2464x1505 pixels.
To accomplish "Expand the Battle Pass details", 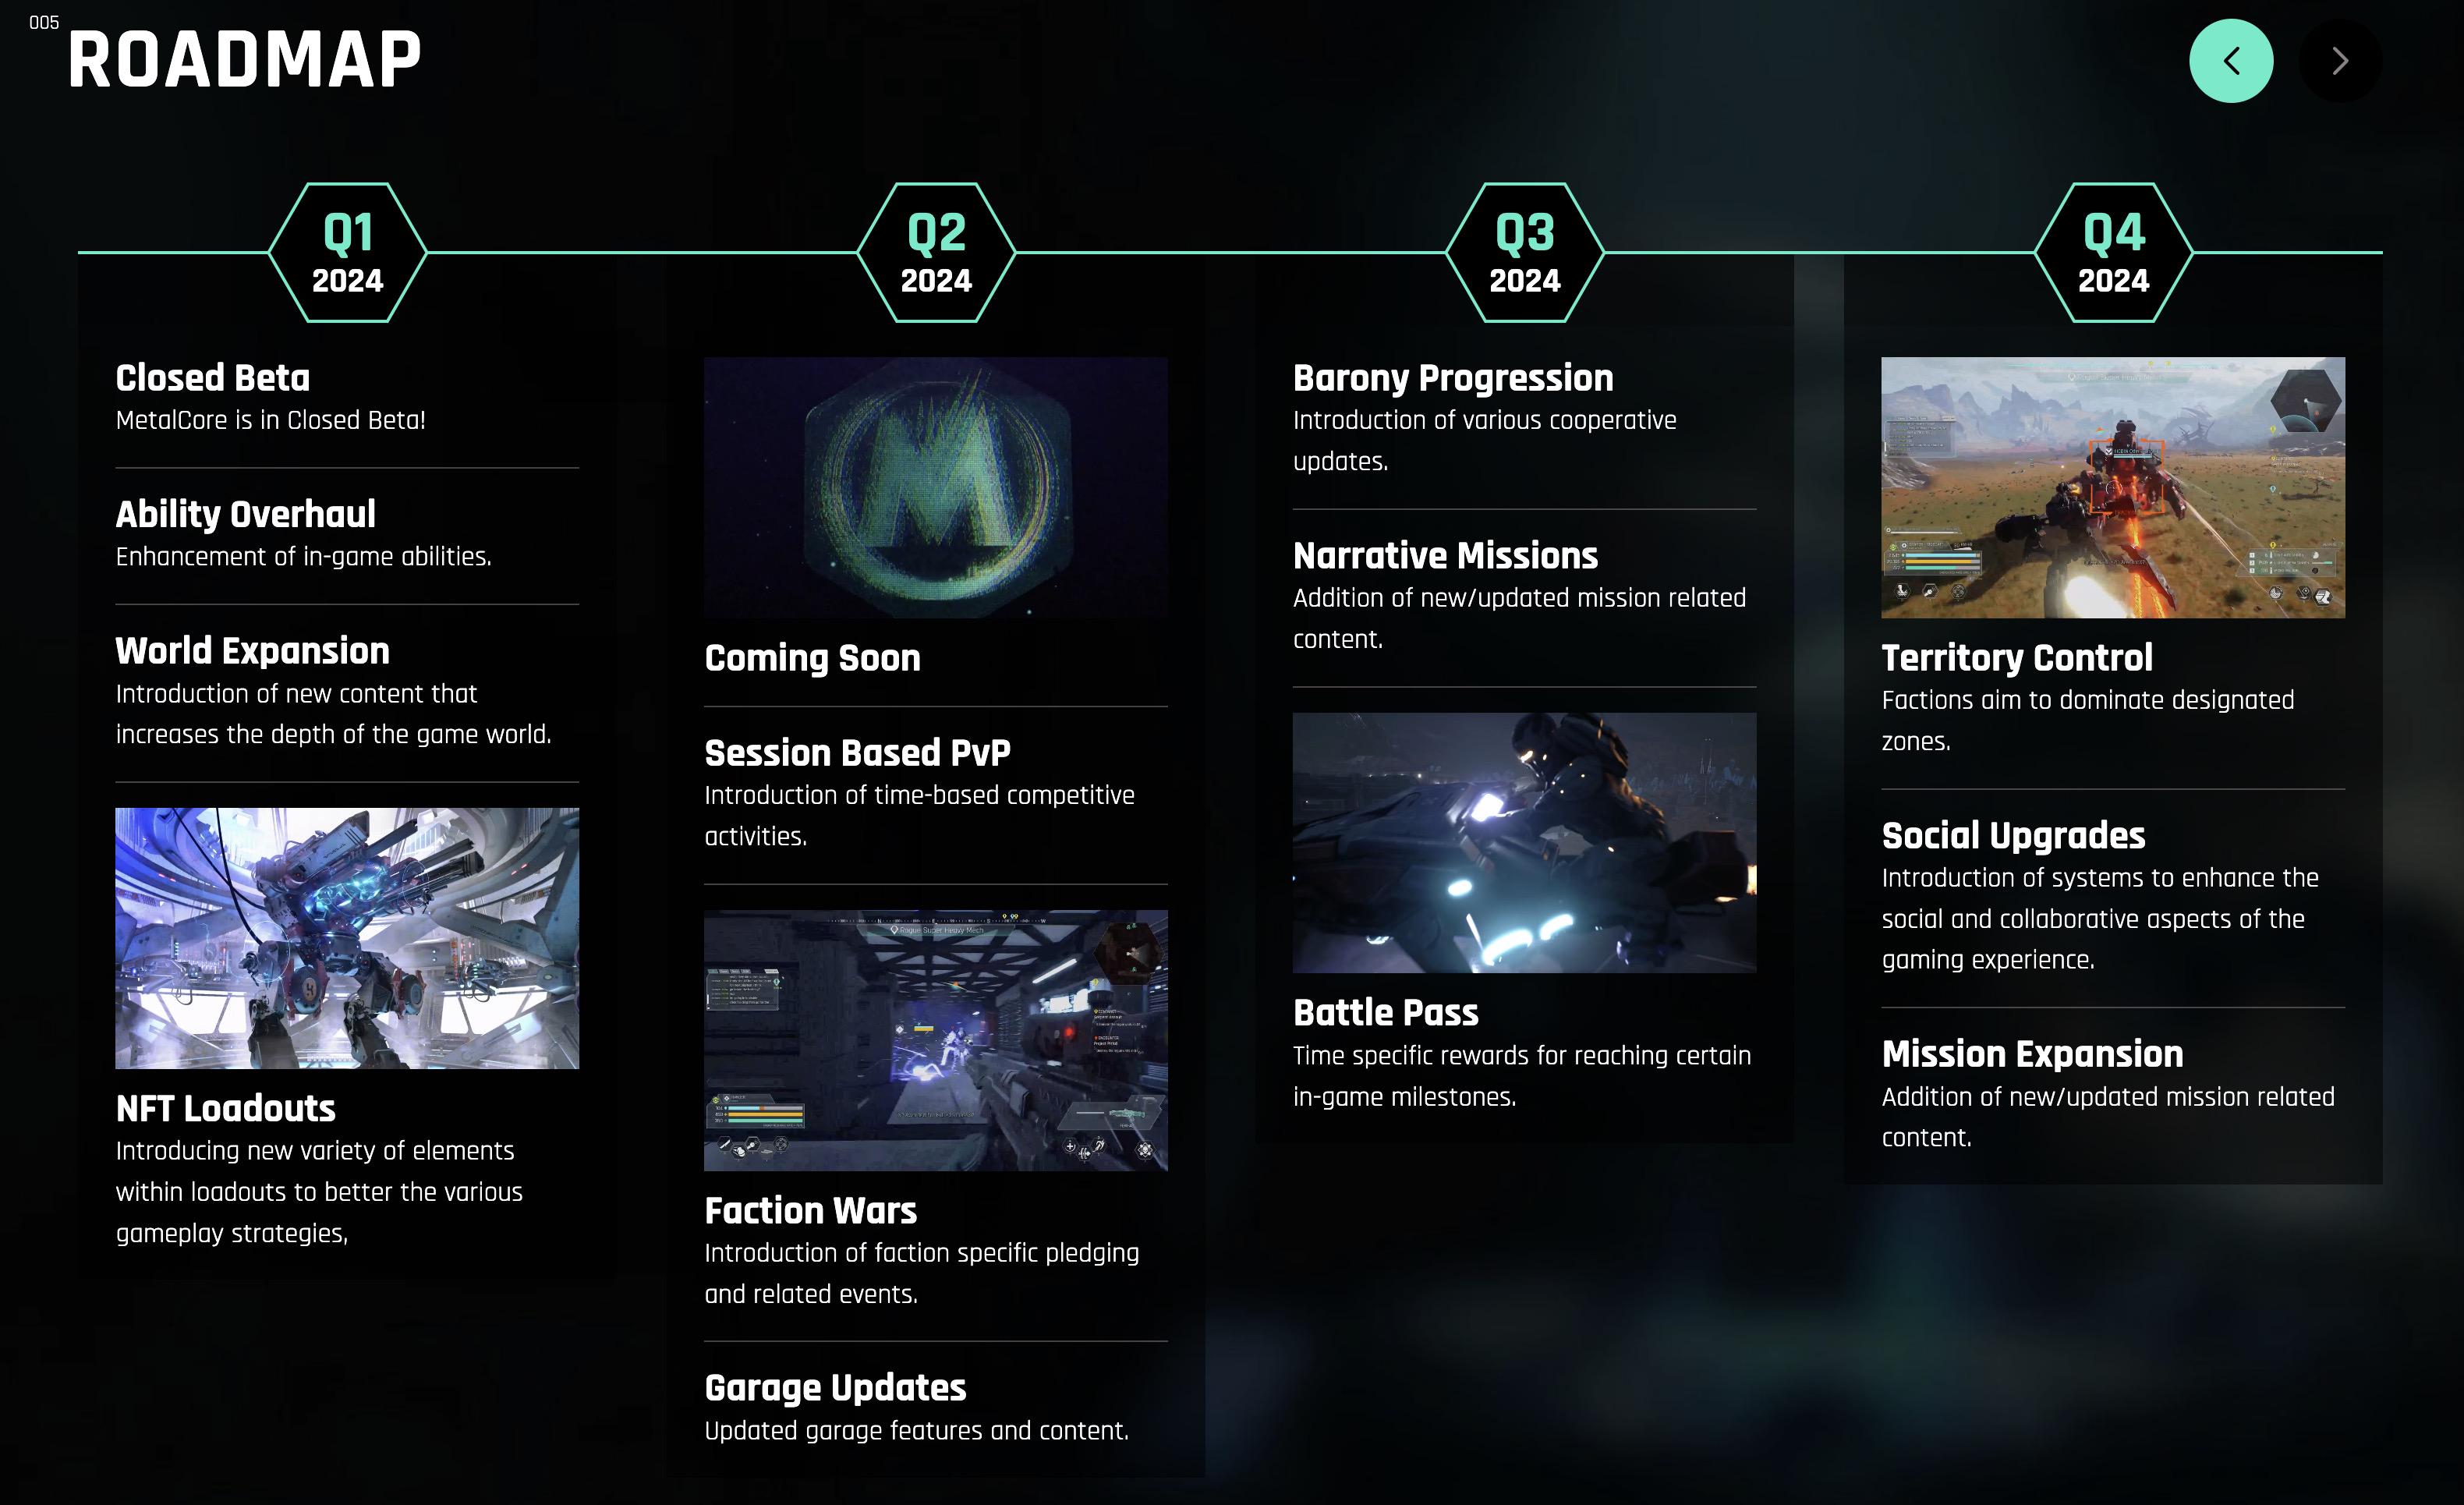I will tap(1385, 1012).
